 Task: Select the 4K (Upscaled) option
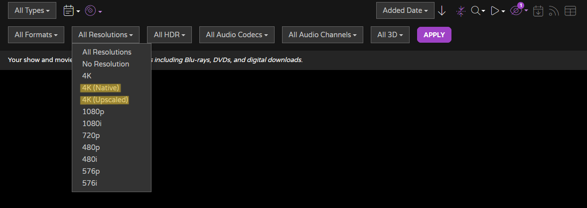click(105, 100)
